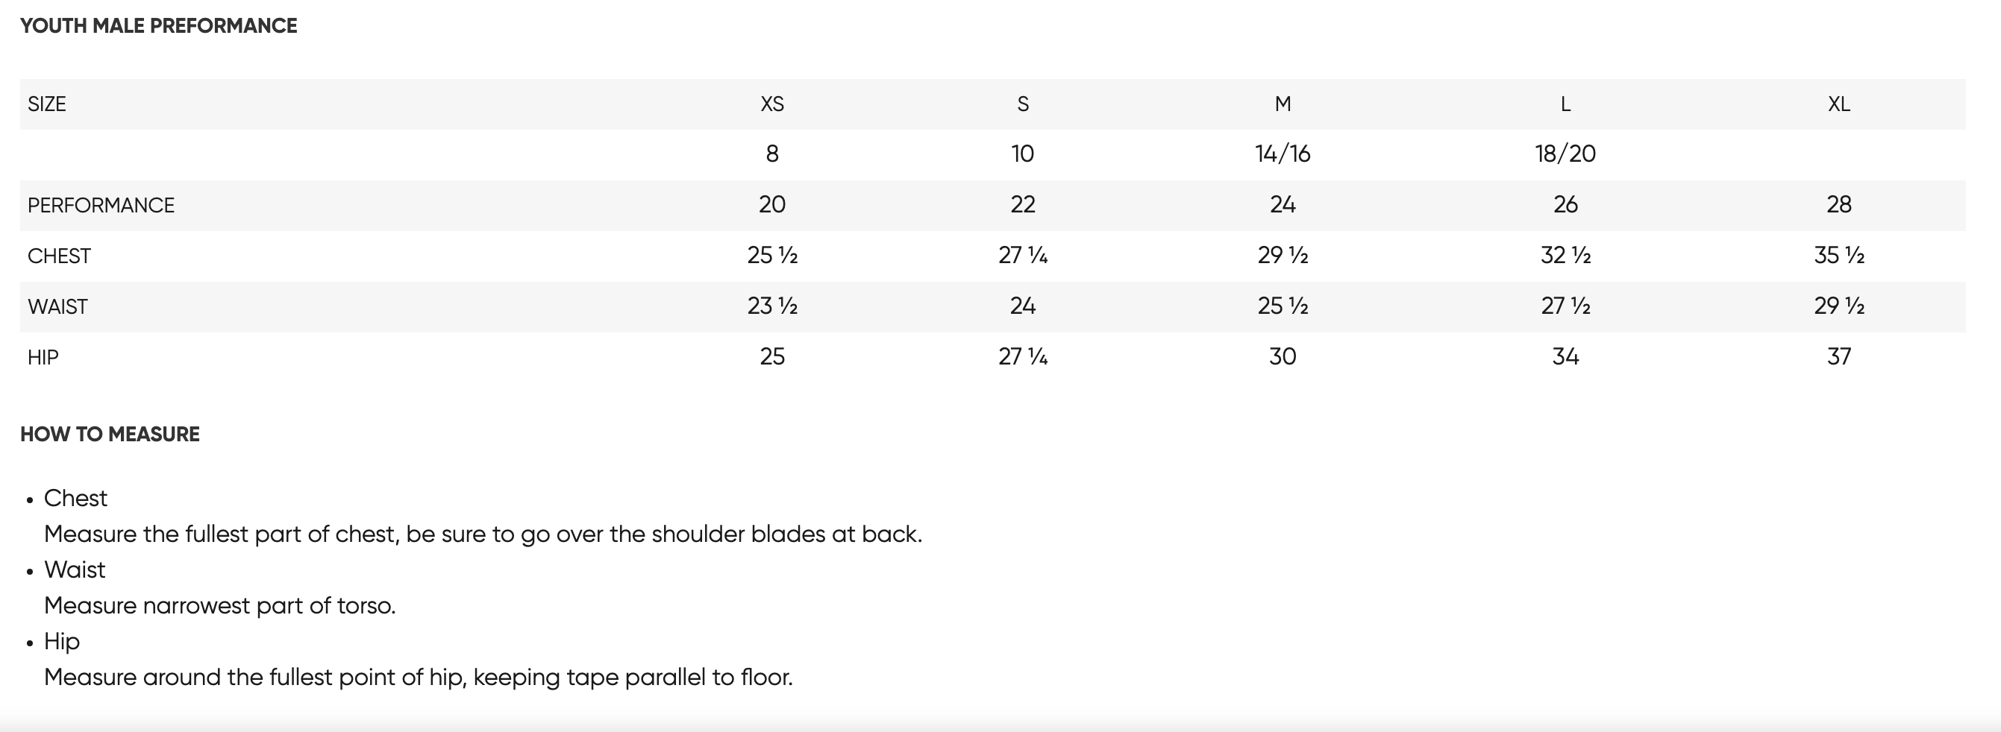Click the hip value 34 for L
Image resolution: width=2001 pixels, height=732 pixels.
[1565, 356]
